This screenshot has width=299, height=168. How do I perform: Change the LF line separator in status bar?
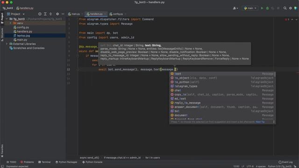click(x=243, y=166)
